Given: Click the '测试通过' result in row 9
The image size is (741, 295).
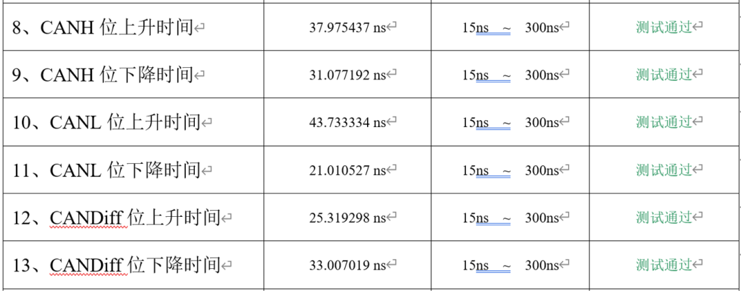Looking at the screenshot, I should [x=664, y=75].
